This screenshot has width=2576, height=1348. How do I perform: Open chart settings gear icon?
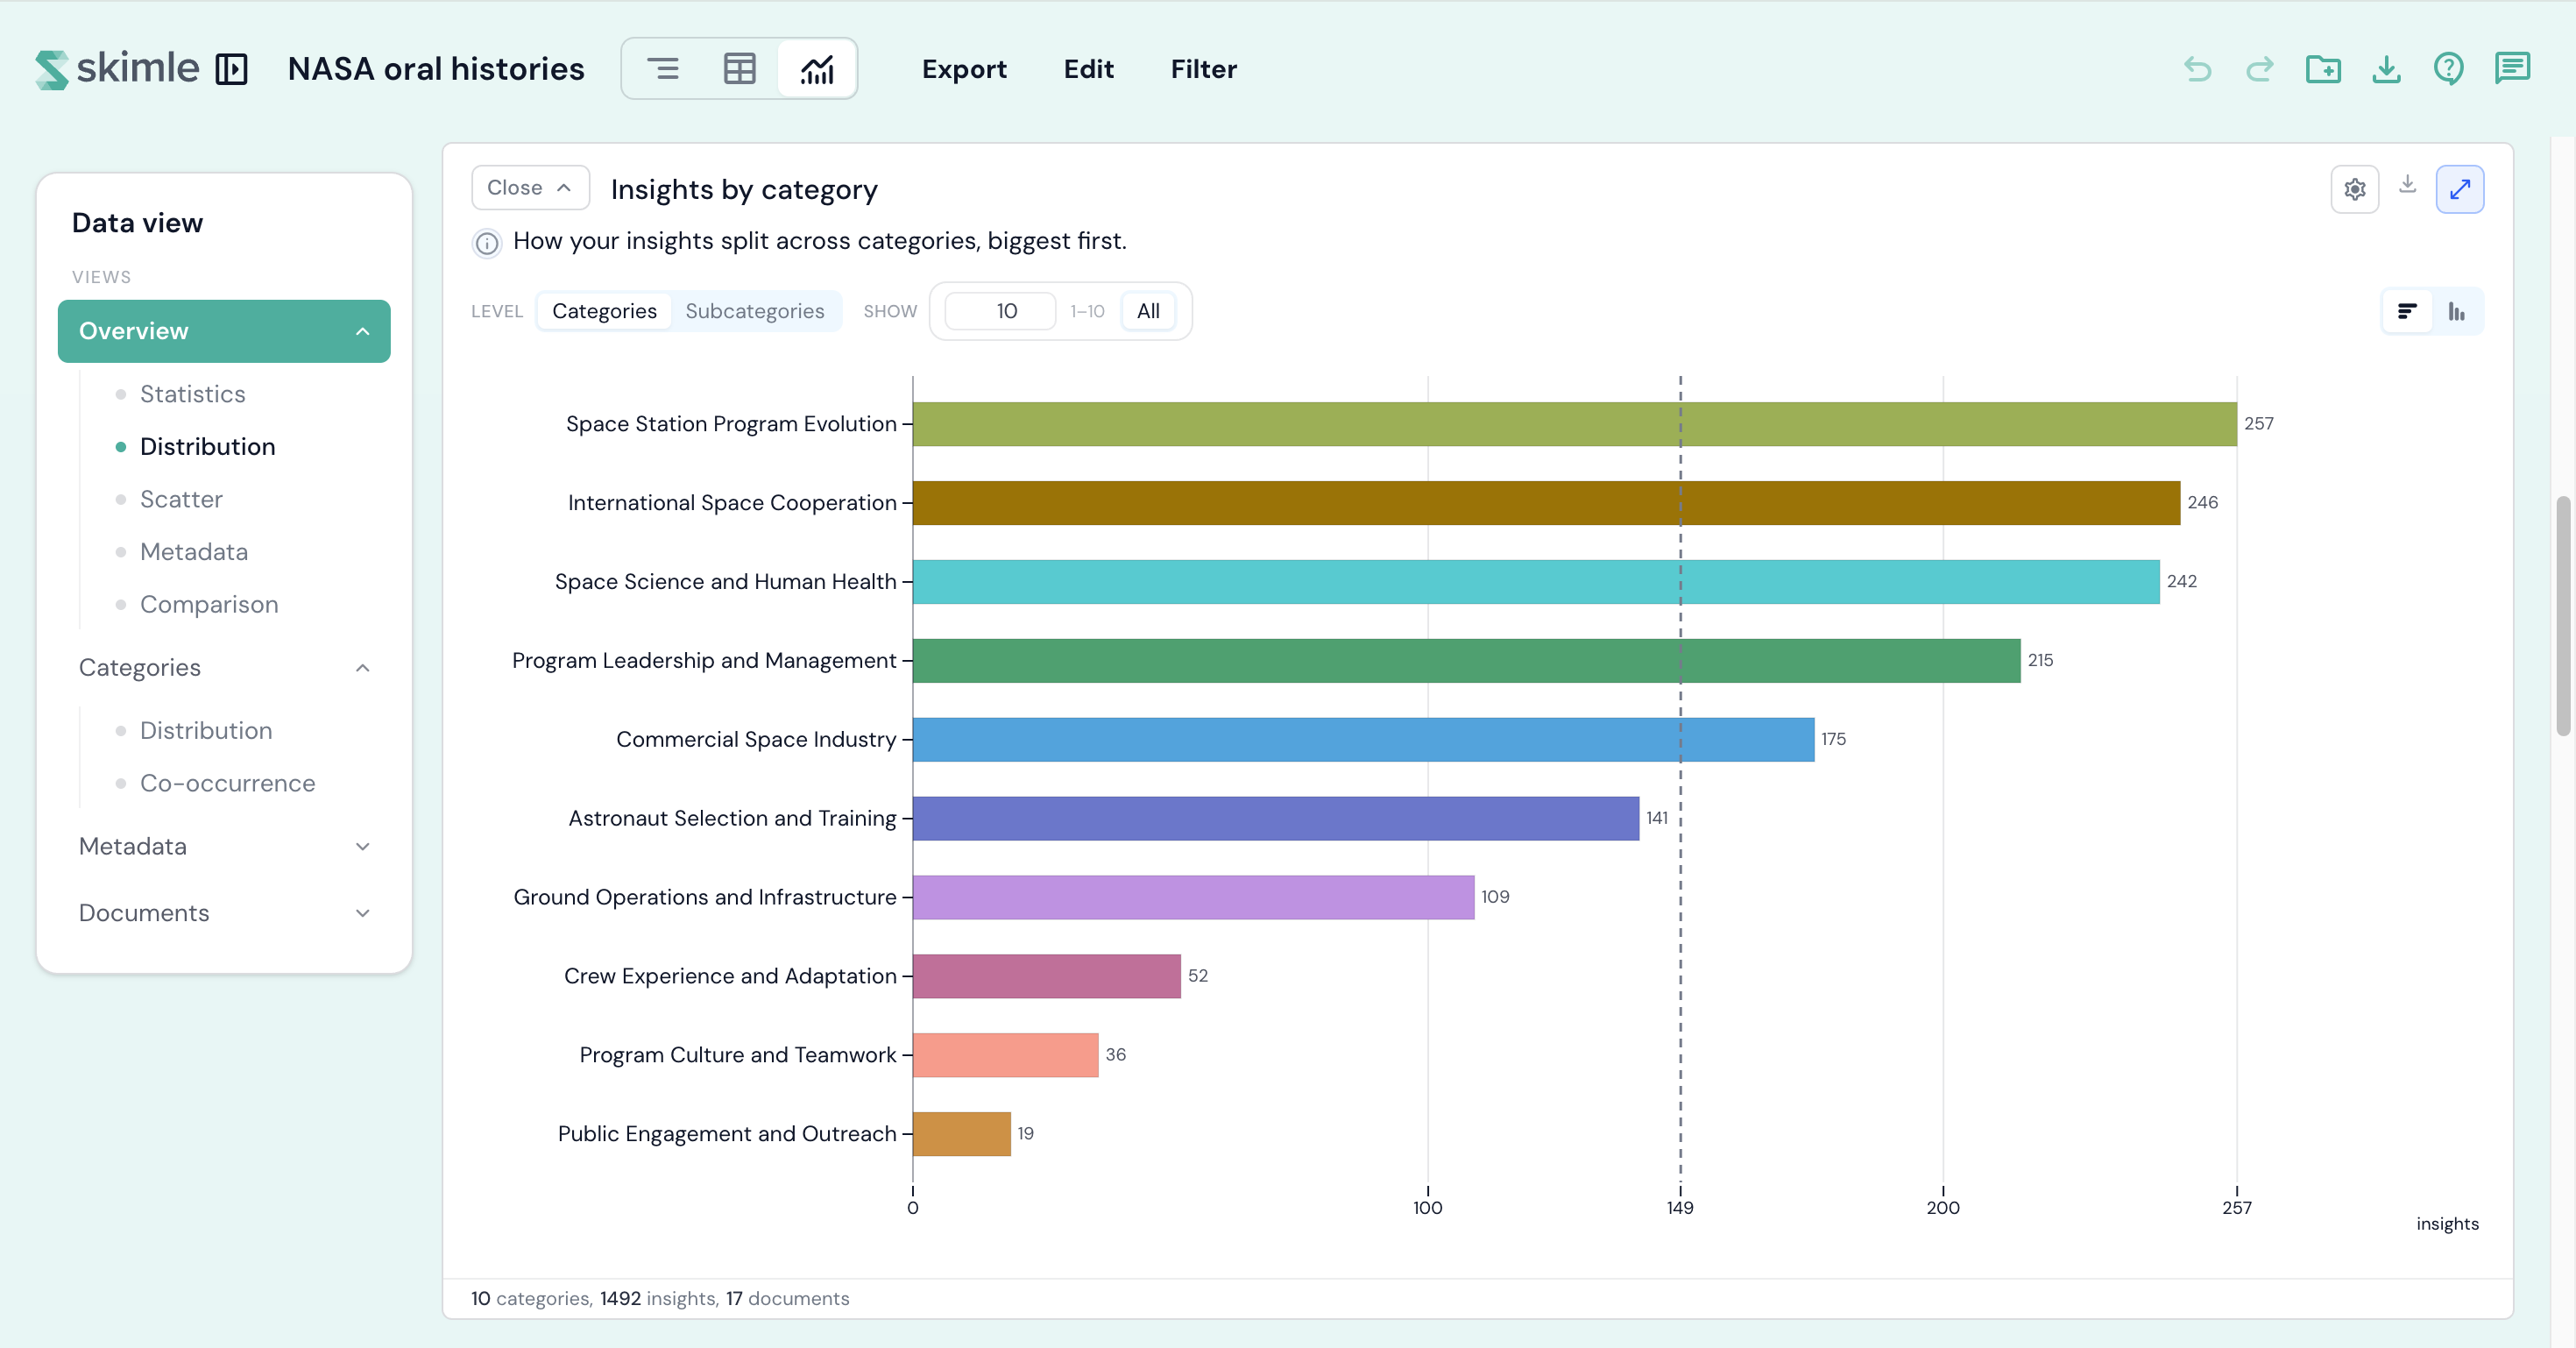pyautogui.click(x=2354, y=189)
